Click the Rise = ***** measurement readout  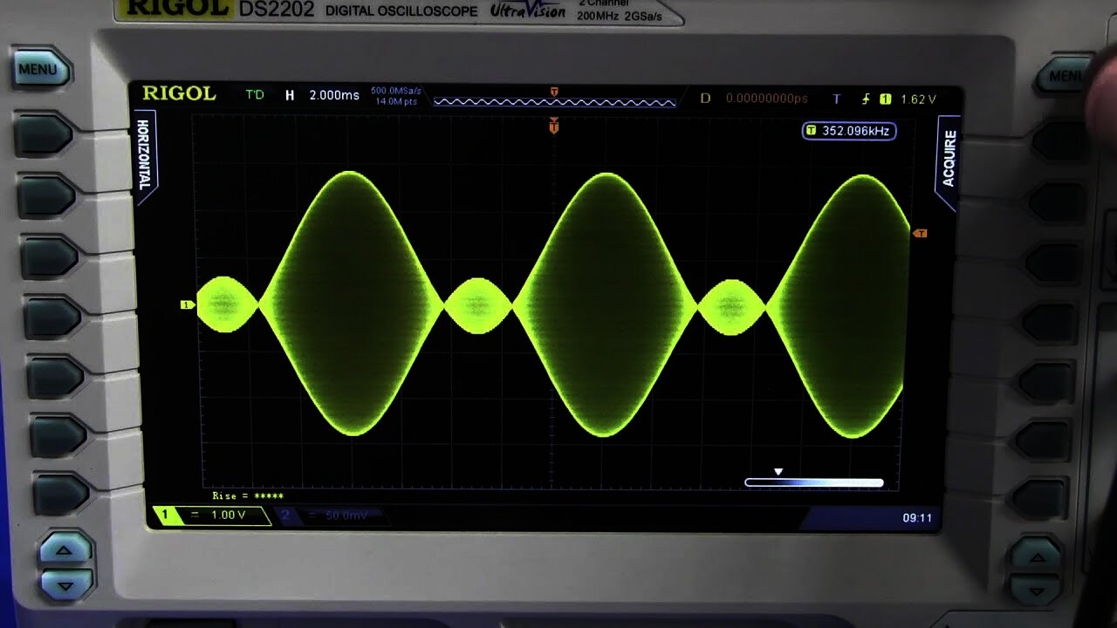(248, 495)
